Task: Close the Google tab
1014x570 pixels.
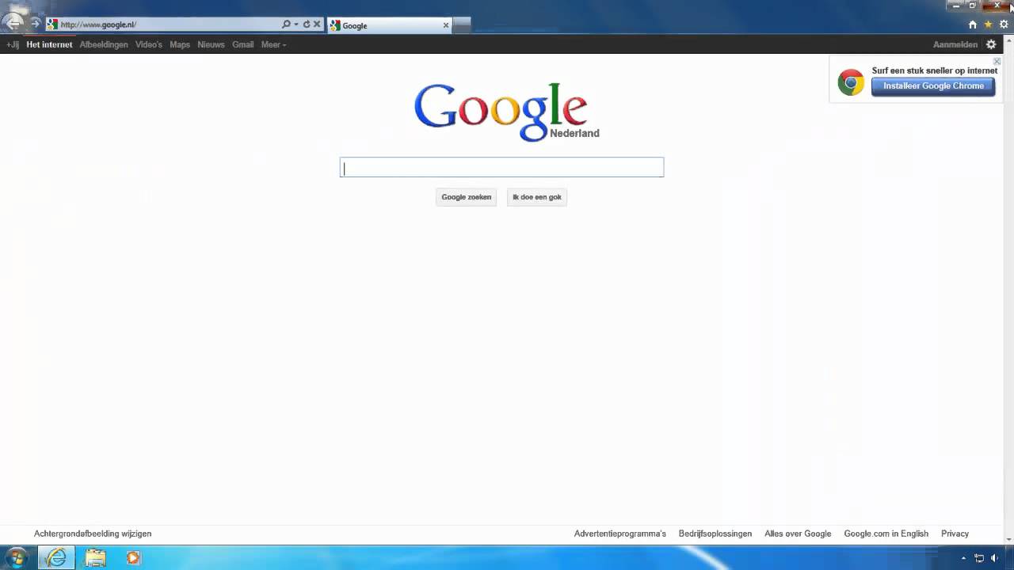Action: pos(446,25)
